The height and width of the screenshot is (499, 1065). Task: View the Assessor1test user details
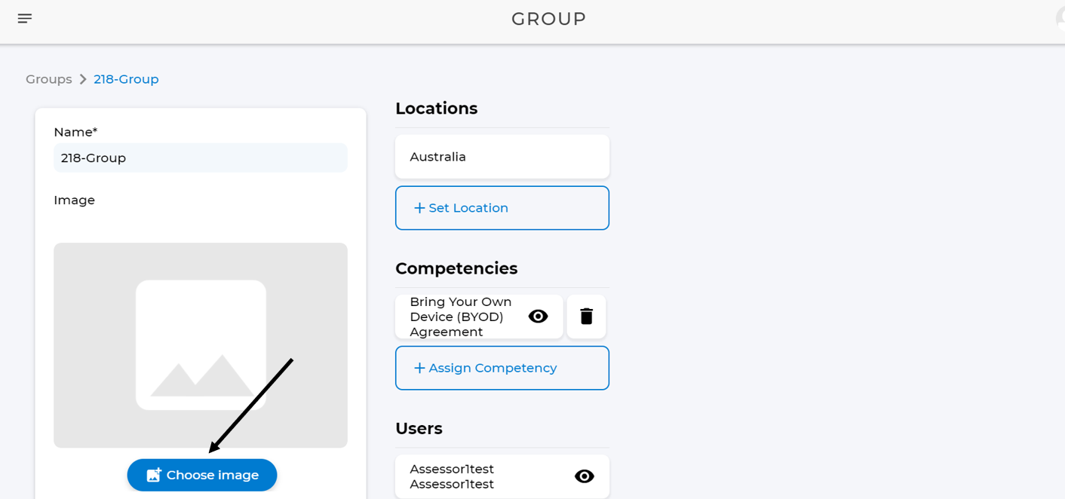[x=585, y=476]
